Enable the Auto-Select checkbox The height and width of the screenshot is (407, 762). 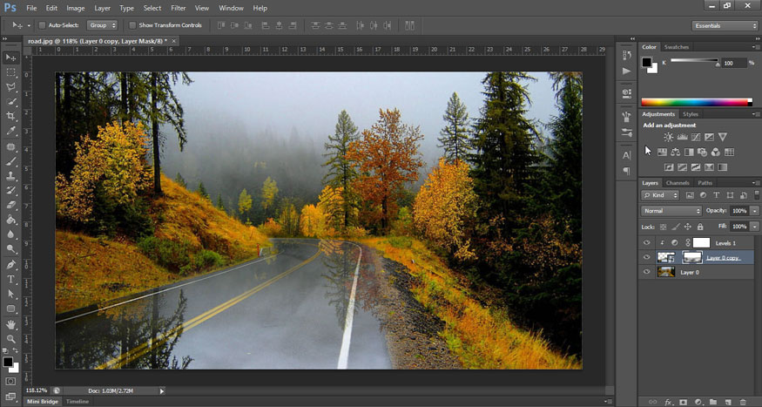[42, 25]
